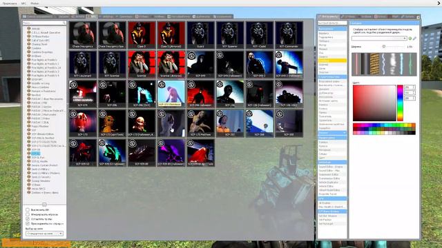Click the rainbow hue bar
Image resolution: width=442 pixels, height=248 pixels.
click(x=400, y=103)
